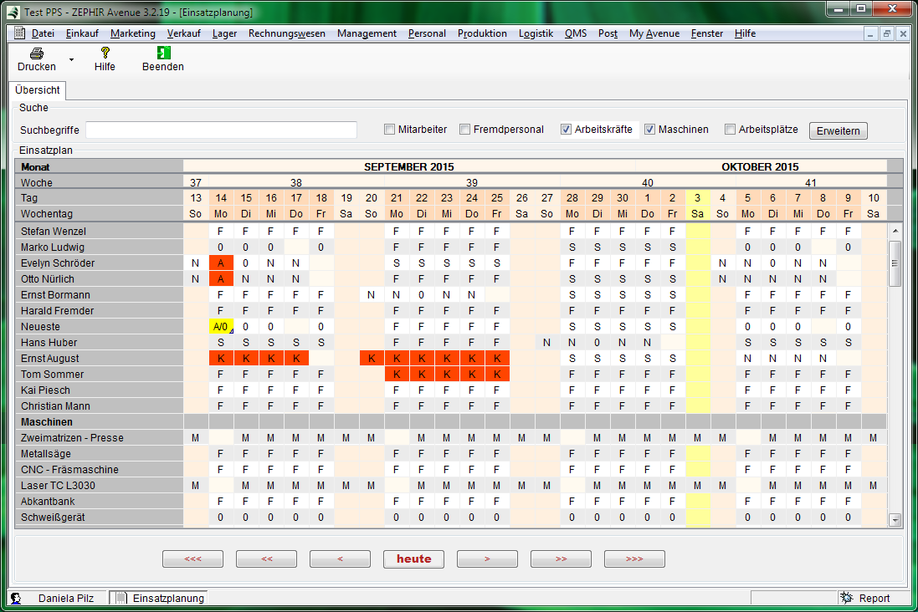
Task: Click the green Beenden exit icon
Action: pos(163,53)
